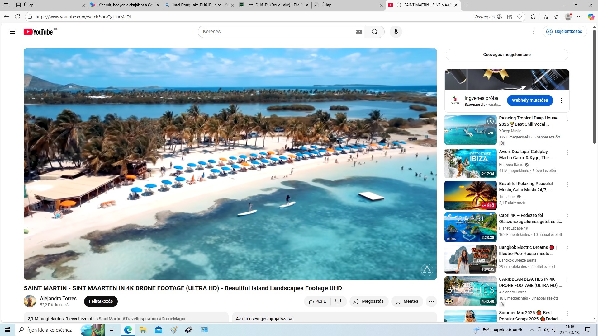Save video with Mentés bookmark button
Viewport: 598px width, 336px height.
coord(407,301)
